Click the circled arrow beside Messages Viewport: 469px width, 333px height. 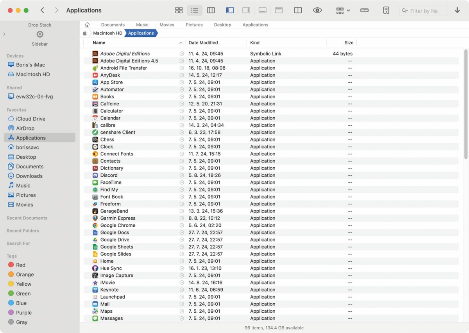182,319
